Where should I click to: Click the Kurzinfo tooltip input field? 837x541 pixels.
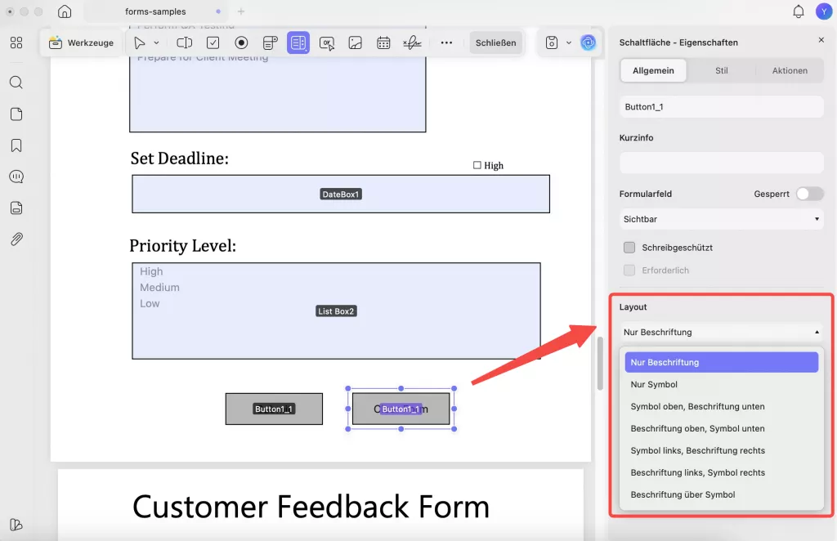coord(721,163)
